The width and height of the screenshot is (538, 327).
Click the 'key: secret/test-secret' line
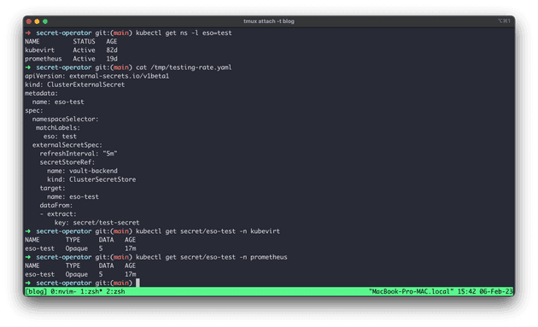pyautogui.click(x=96, y=222)
